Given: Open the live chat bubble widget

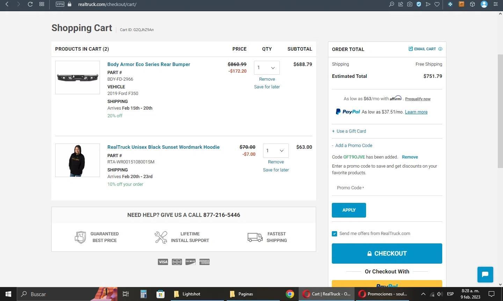Looking at the screenshot, I should [485, 274].
